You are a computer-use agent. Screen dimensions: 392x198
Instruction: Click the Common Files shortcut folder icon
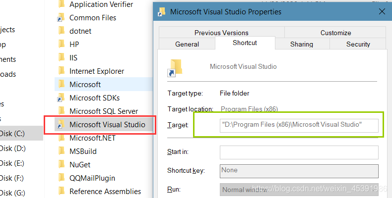pos(61,18)
